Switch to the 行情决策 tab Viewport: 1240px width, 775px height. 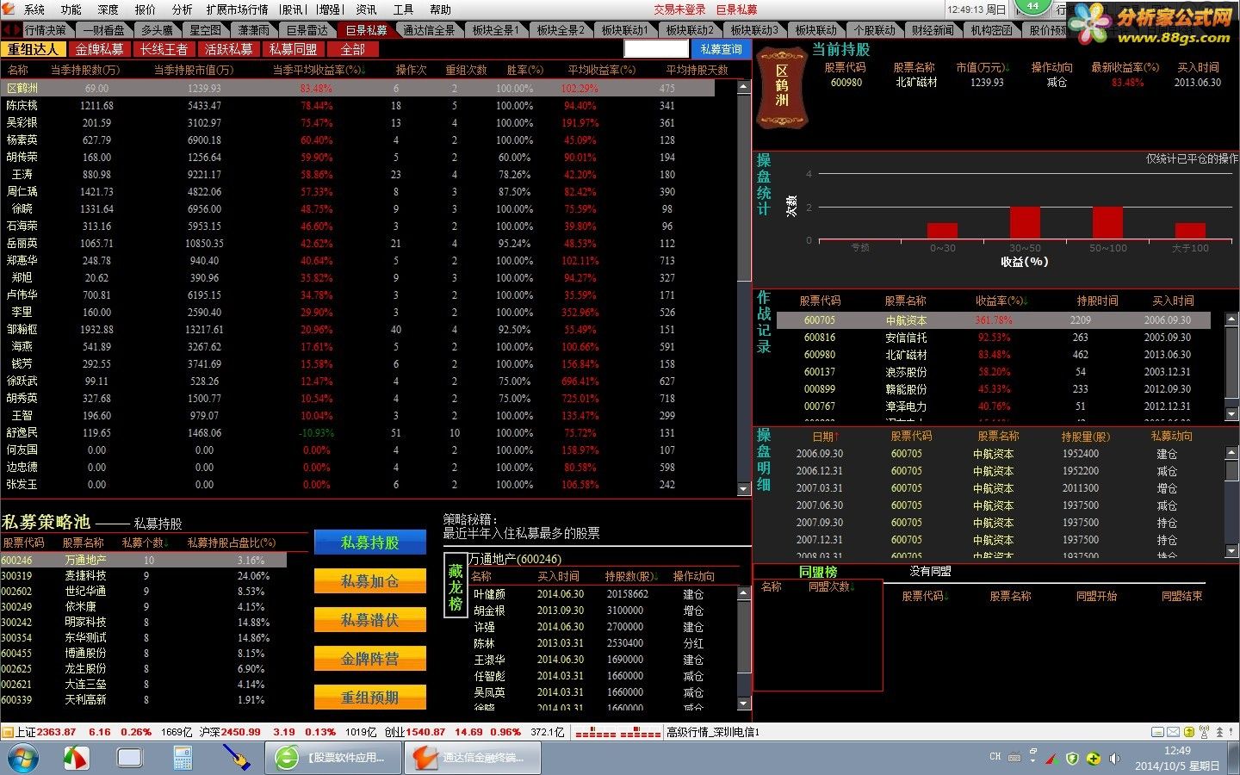[x=45, y=30]
